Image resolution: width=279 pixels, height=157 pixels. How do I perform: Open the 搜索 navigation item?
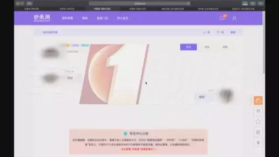click(x=85, y=18)
